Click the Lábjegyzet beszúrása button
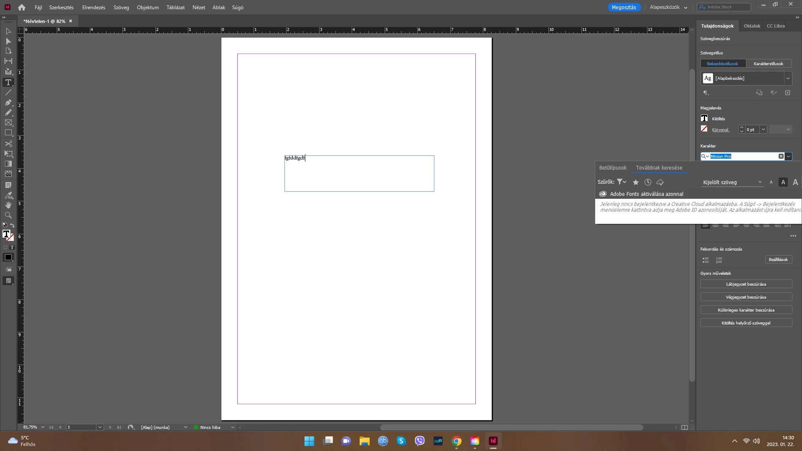Screen dimensions: 802x451 coord(746,284)
